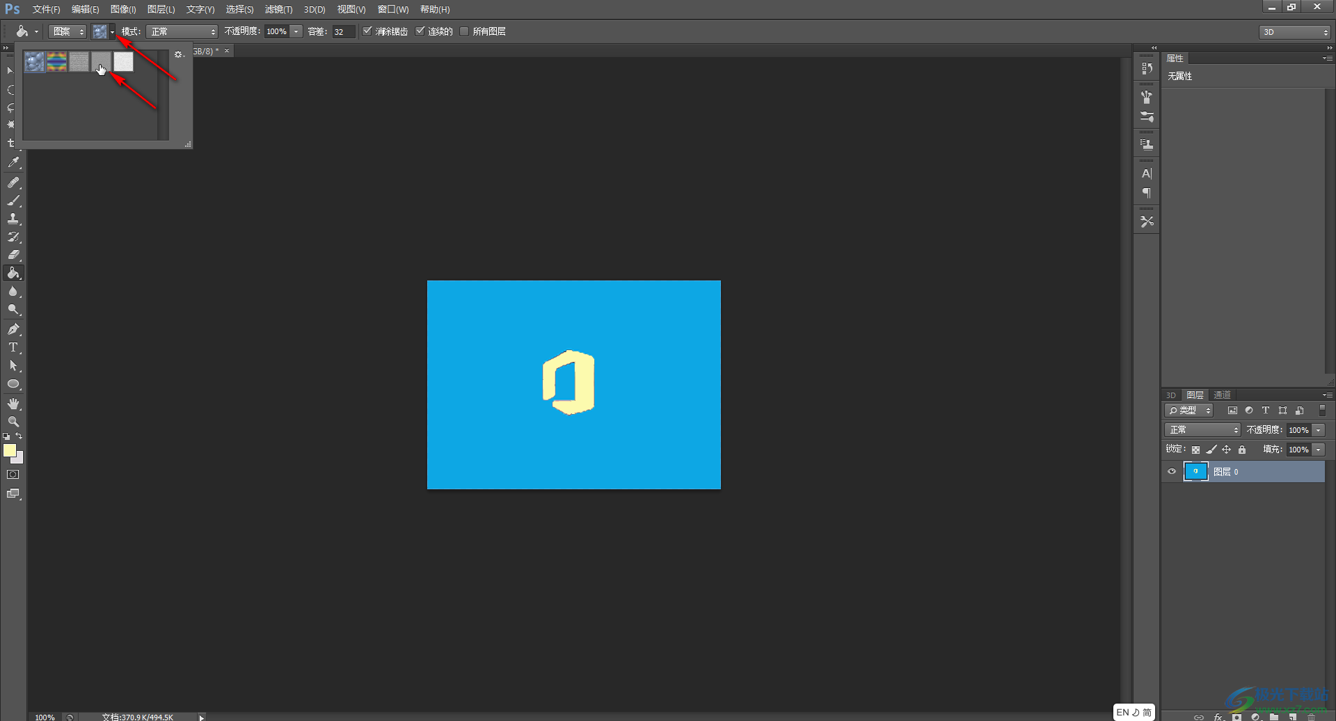Image resolution: width=1336 pixels, height=721 pixels.
Task: Open Paint Bucket tool preset picker
Action: [26, 31]
